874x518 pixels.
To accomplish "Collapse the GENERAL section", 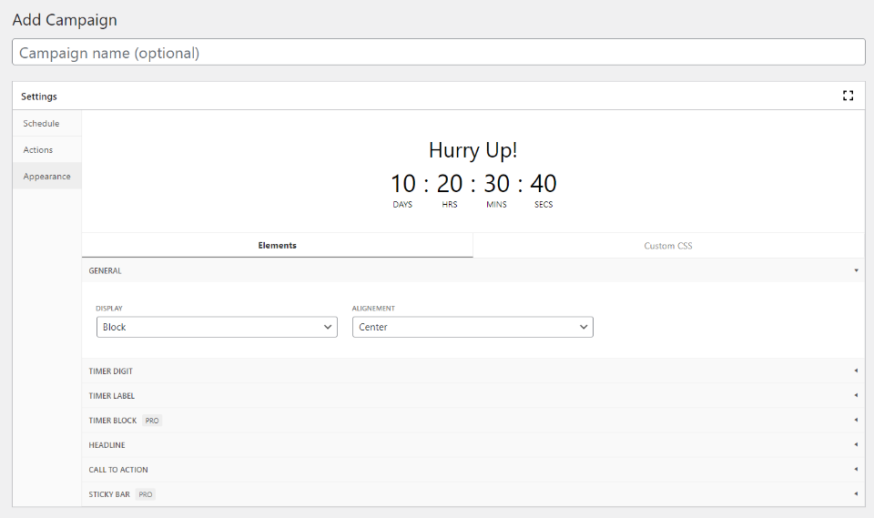I will (x=473, y=270).
